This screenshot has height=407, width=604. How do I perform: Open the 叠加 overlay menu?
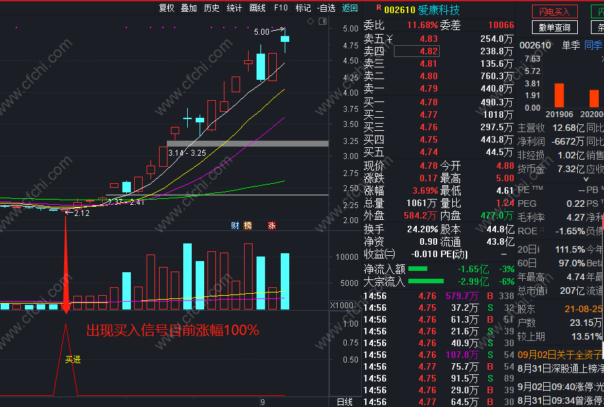[188, 8]
